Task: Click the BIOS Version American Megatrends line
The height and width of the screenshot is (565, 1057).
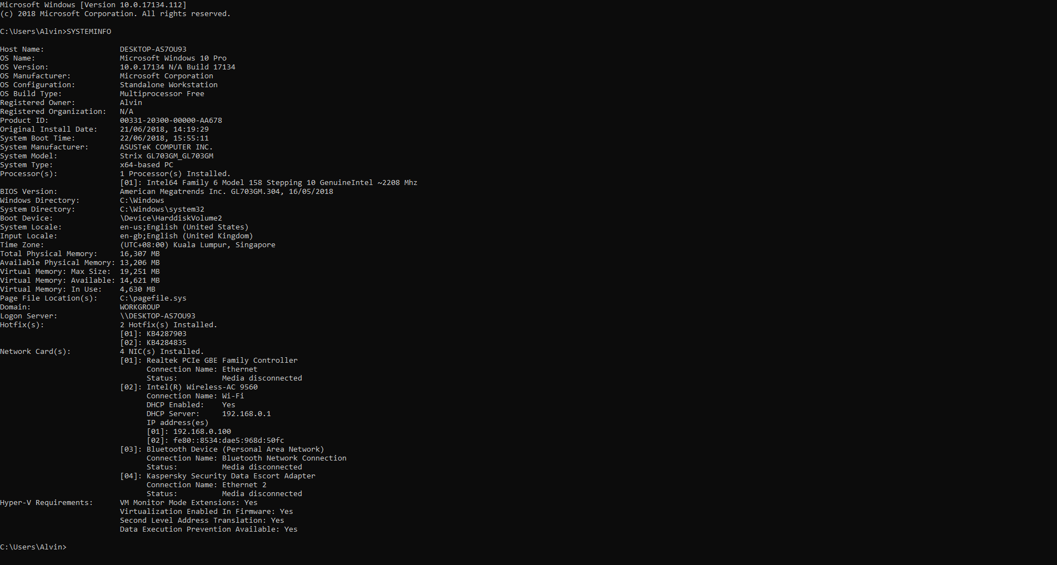Action: click(227, 192)
